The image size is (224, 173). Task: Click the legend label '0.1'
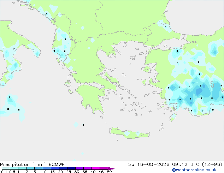4,172
